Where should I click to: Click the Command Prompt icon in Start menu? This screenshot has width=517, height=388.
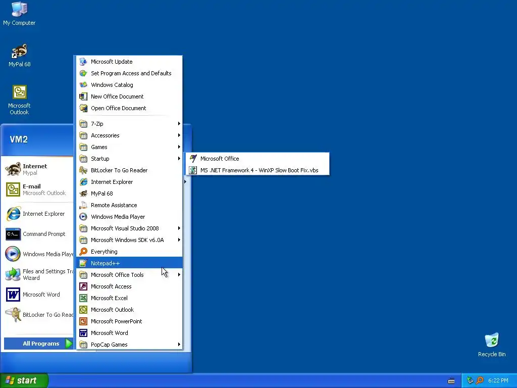pos(13,234)
